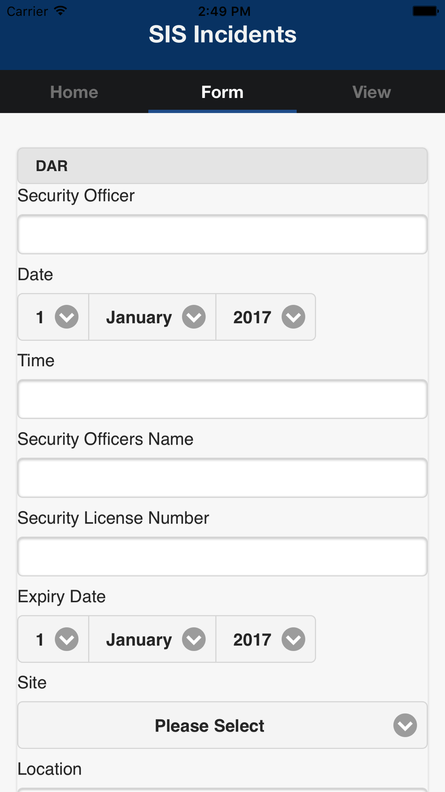Viewport: 445px width, 792px height.
Task: Tap the battery icon in status bar
Action: 425,11
